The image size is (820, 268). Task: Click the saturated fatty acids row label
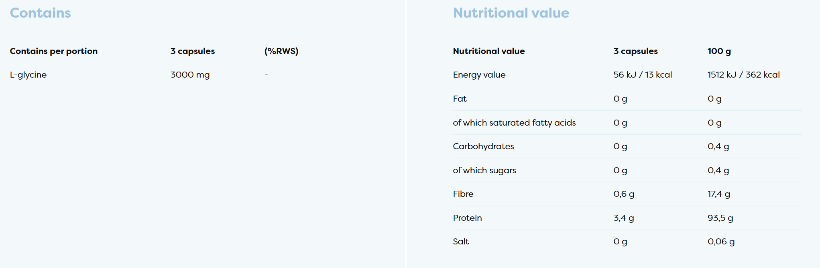514,123
